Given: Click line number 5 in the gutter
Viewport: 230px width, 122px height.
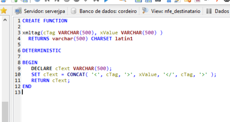Looking at the screenshot, I should (19, 45).
